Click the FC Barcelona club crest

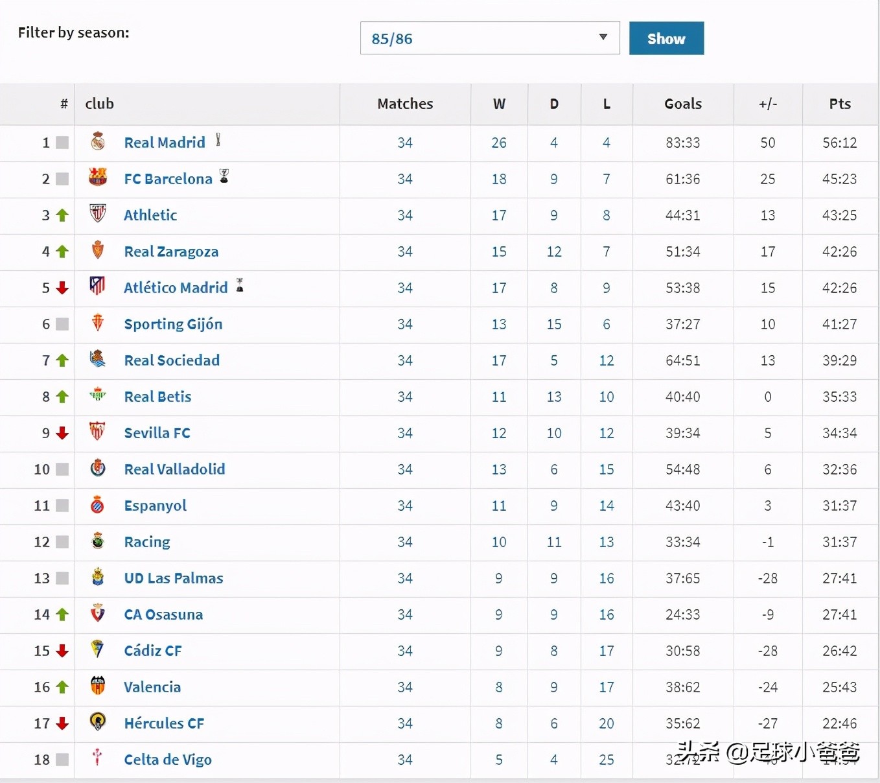click(x=98, y=177)
